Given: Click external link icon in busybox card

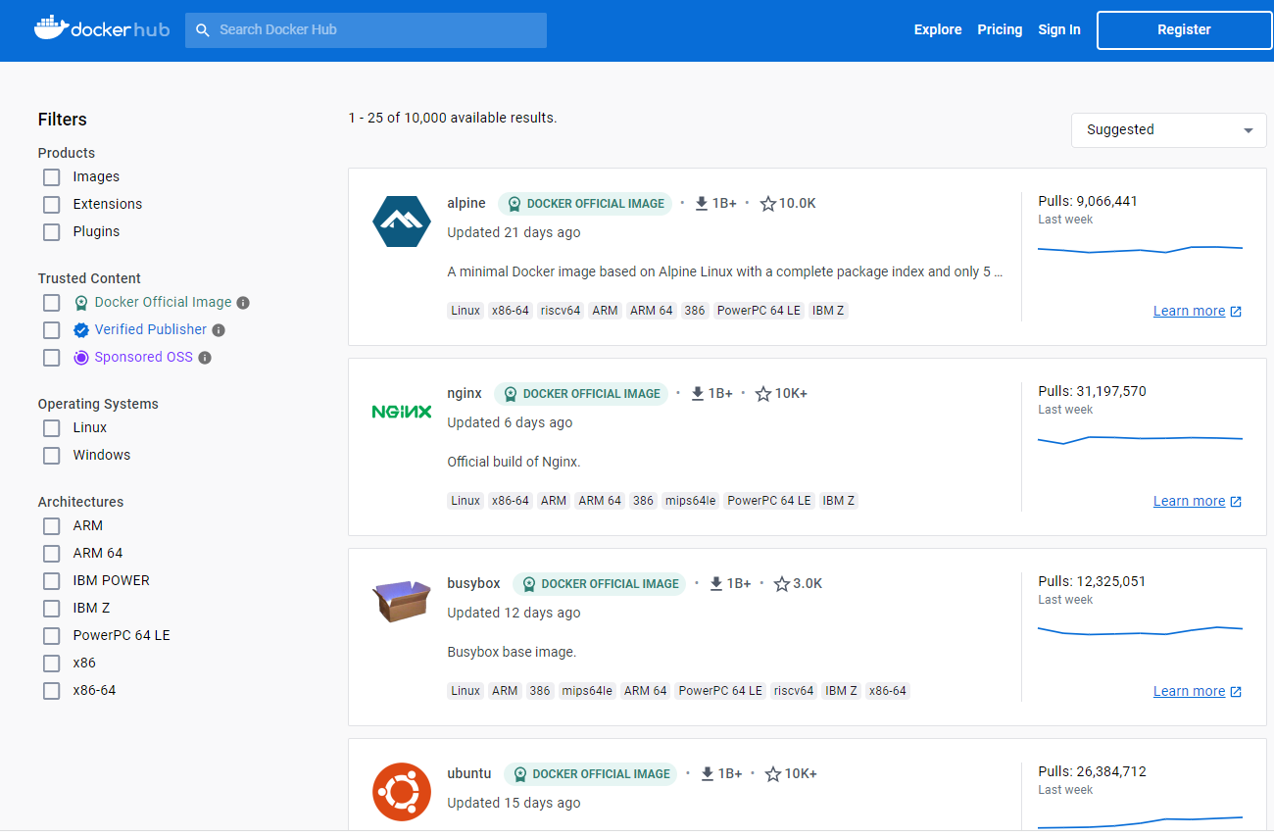Looking at the screenshot, I should tap(1236, 692).
